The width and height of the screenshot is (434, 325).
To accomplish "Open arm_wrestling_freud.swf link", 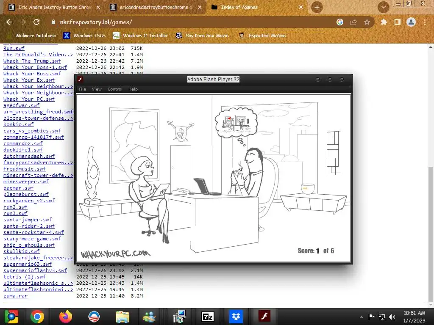I will tap(38, 112).
